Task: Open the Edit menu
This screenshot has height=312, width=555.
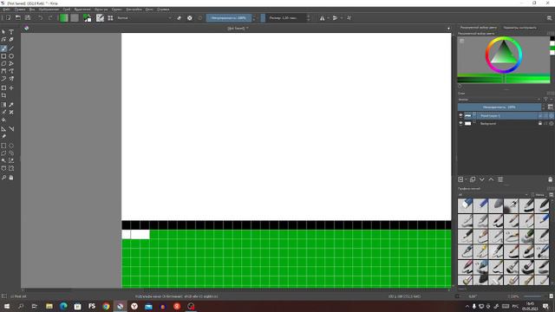Action: point(20,10)
